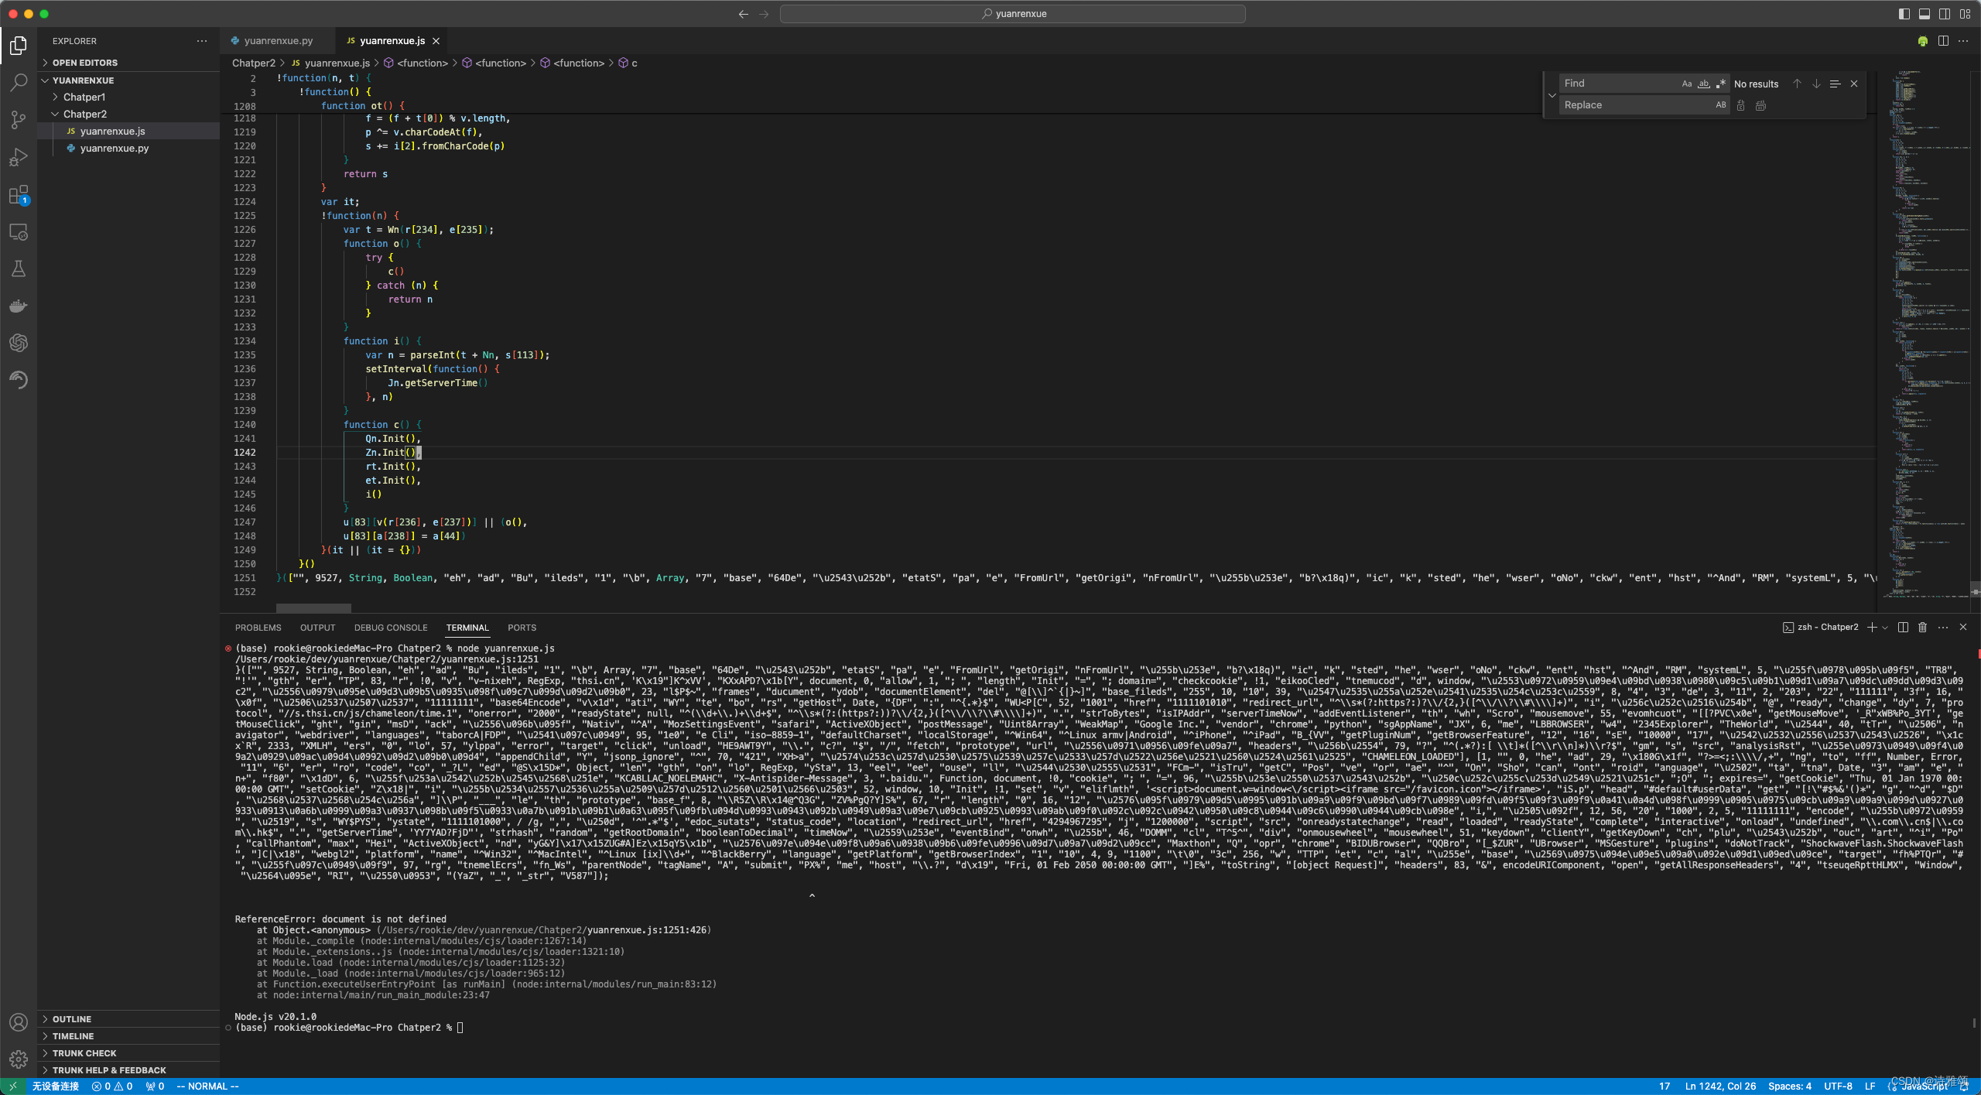Screen dimensions: 1981x1095
Task: Click the Explorer more actions ellipsis
Action: coord(202,41)
